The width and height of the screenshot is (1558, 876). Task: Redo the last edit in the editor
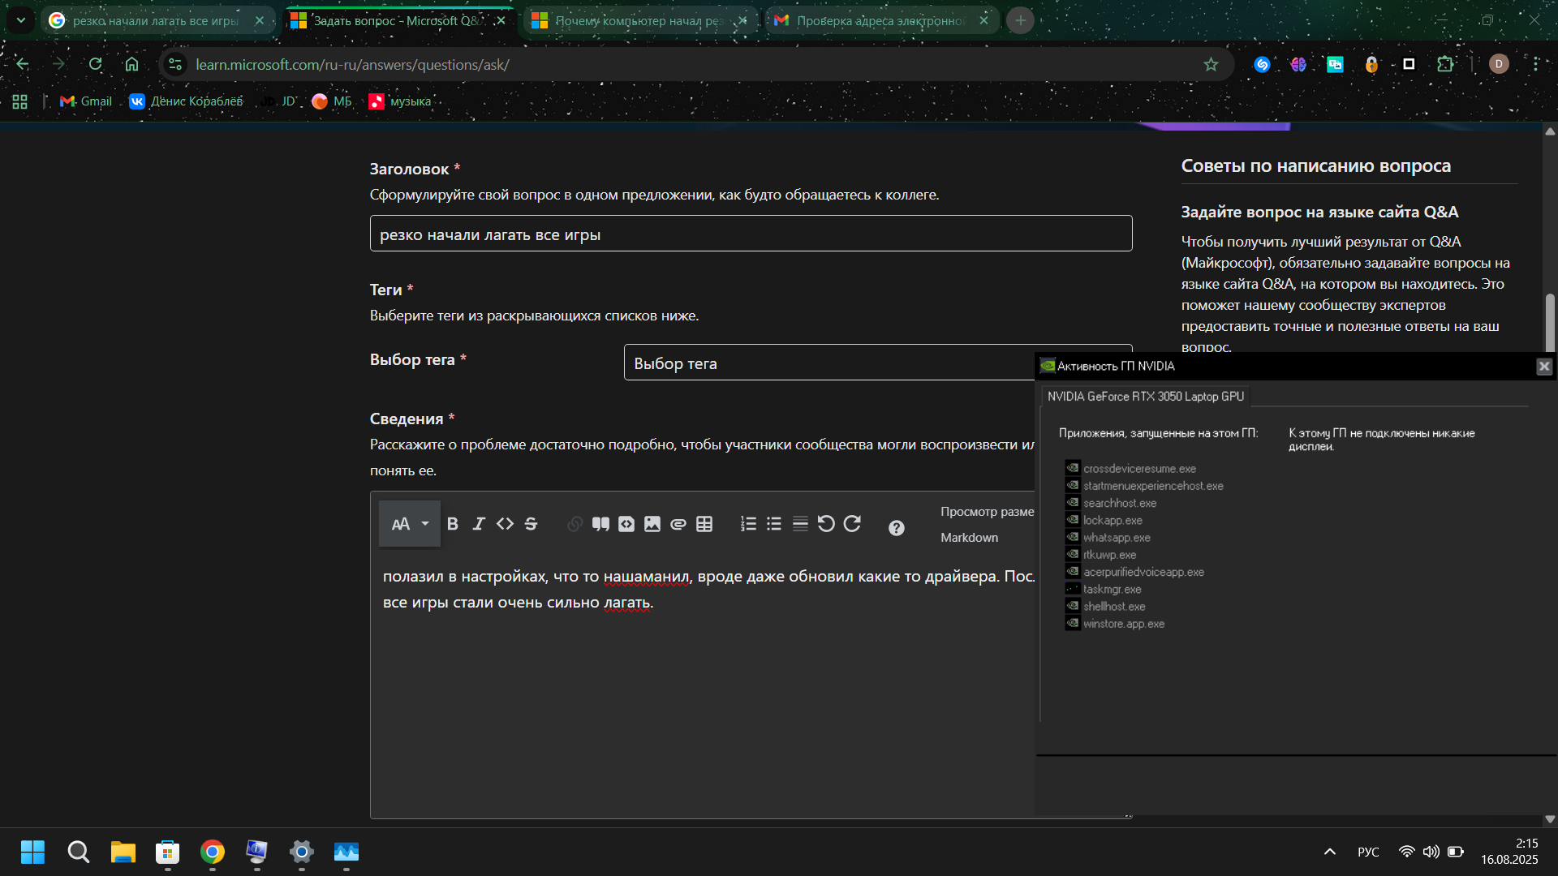[852, 524]
